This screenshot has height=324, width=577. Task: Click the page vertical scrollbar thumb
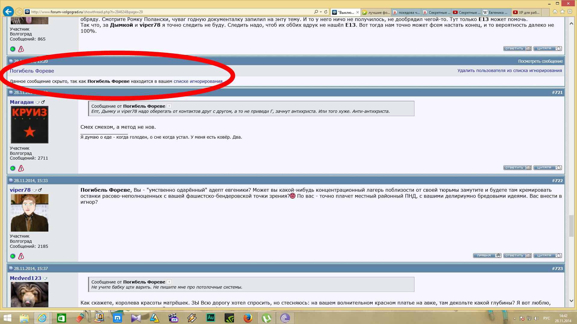(571, 226)
